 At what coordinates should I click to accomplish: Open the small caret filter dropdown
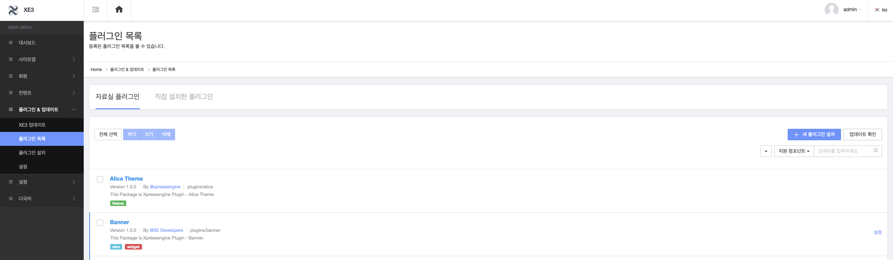(766, 151)
